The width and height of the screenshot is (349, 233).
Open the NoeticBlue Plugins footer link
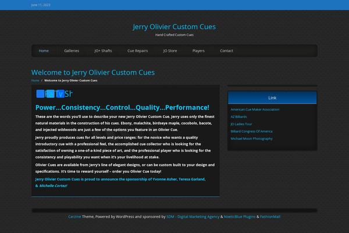coord(240,217)
